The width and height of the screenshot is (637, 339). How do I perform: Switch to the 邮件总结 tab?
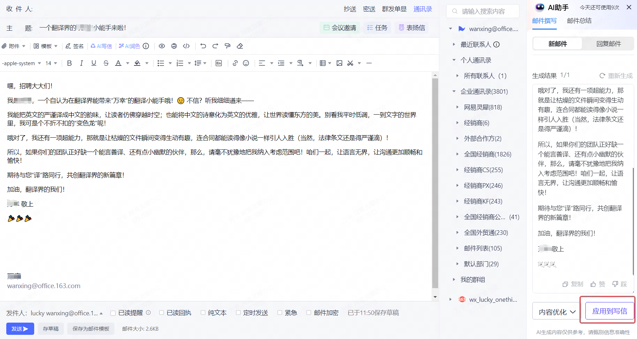pyautogui.click(x=579, y=21)
